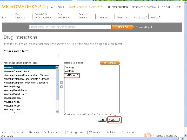Click the Add arrow button between lists
The height and width of the screenshot is (140, 187).
click(x=61, y=82)
